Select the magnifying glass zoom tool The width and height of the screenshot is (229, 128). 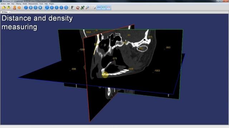click(87, 7)
